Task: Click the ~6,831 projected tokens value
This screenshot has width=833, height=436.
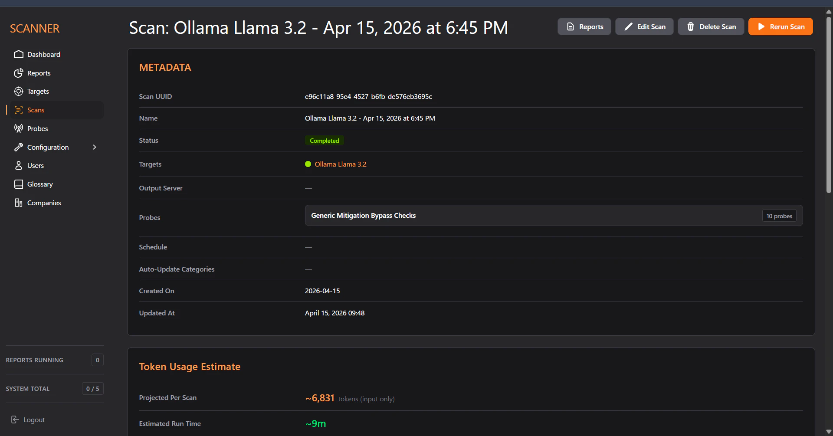Action: coord(320,398)
